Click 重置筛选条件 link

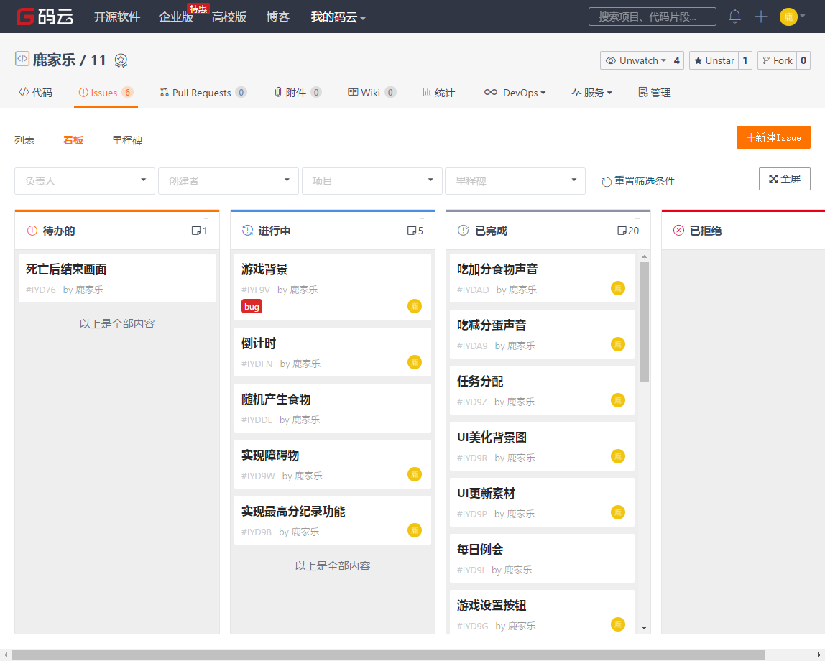click(637, 181)
